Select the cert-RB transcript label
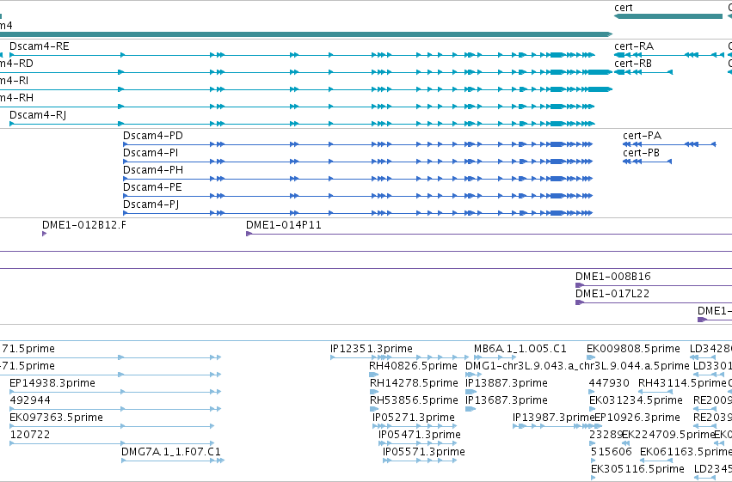Viewport: 732px width, 482px height. point(633,64)
